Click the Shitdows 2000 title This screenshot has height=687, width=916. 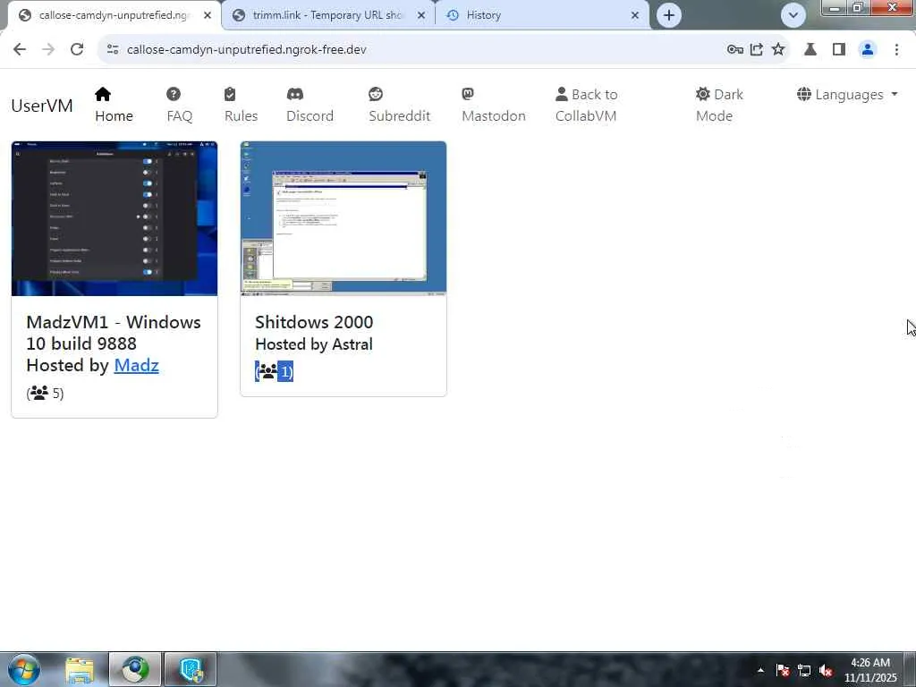(x=314, y=322)
